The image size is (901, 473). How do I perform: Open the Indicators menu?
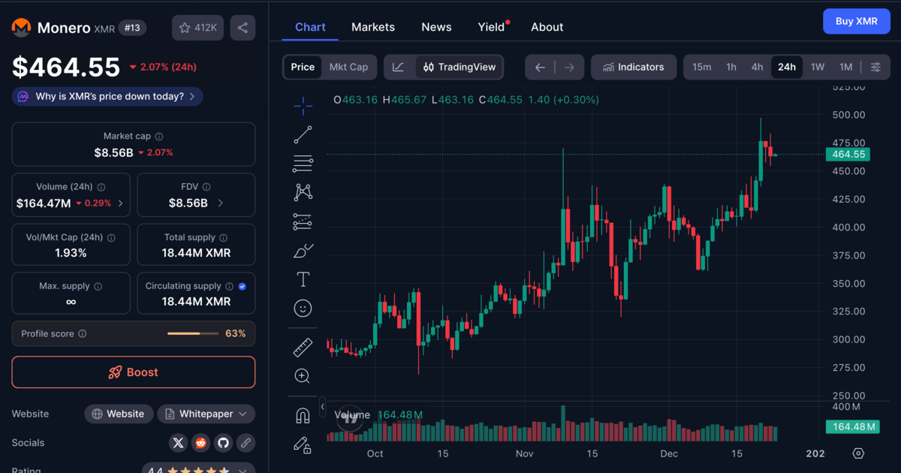634,67
